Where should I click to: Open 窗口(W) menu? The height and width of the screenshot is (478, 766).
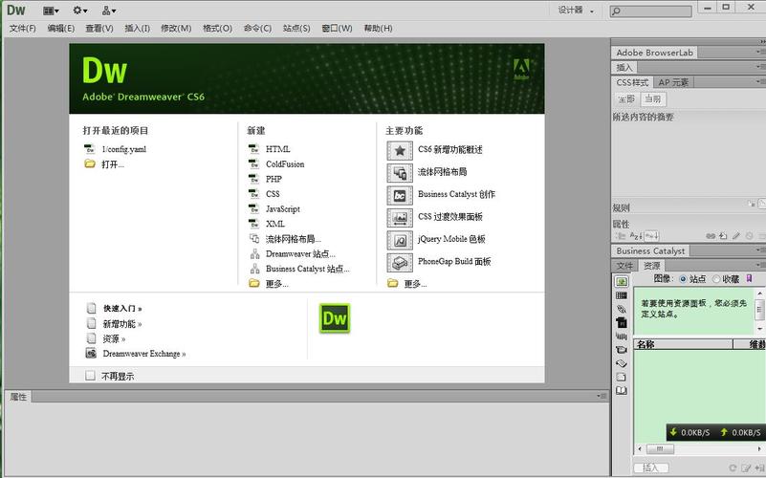pyautogui.click(x=337, y=29)
